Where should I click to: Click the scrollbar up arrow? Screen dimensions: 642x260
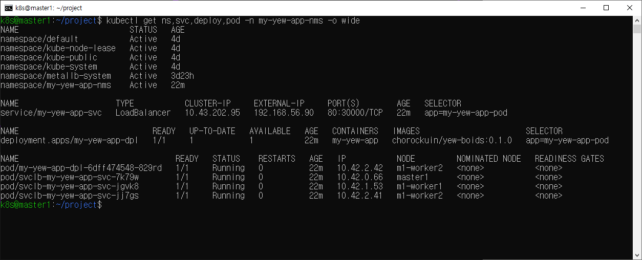[637, 20]
